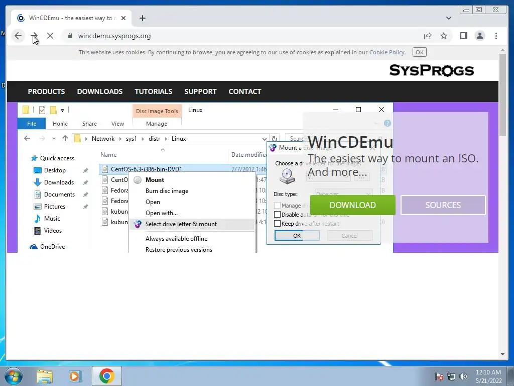
Task: Click the page's vertical scrollbar thumb
Action: pyautogui.click(x=502, y=94)
